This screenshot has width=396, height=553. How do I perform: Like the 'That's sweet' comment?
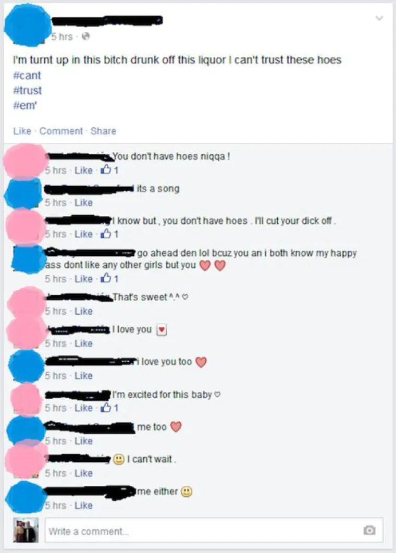(x=83, y=311)
